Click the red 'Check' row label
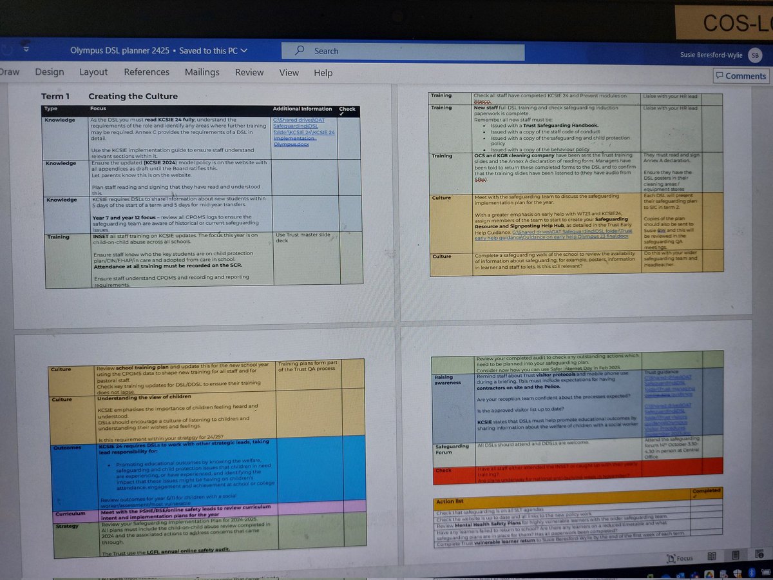The width and height of the screenshot is (773, 580). 443,470
